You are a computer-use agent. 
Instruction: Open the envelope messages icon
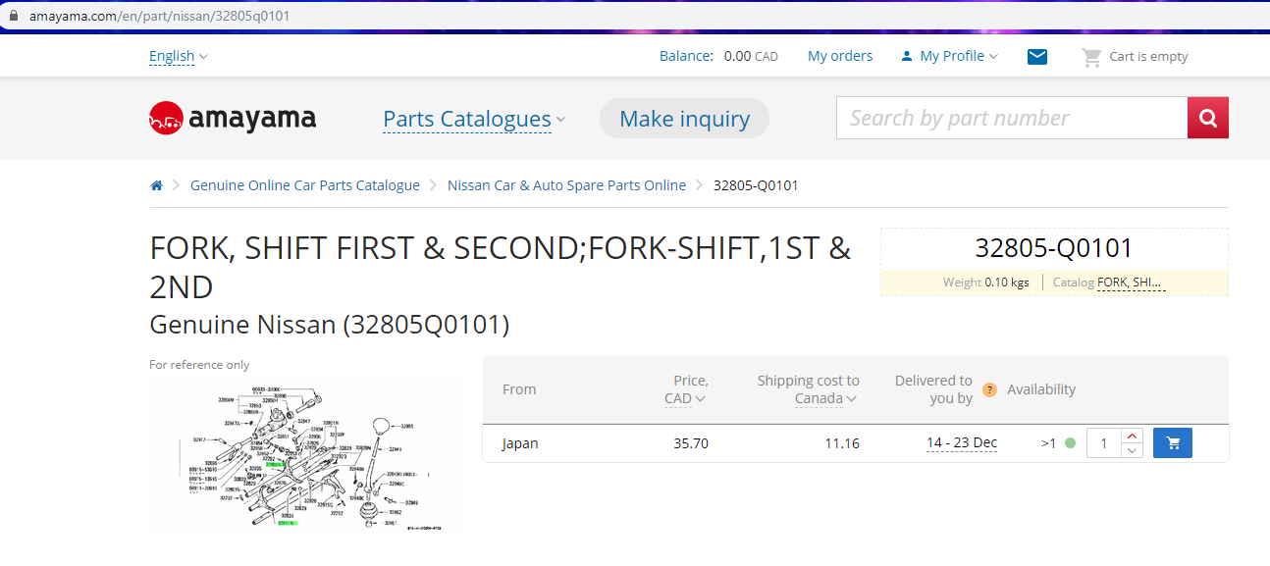pyautogui.click(x=1037, y=57)
